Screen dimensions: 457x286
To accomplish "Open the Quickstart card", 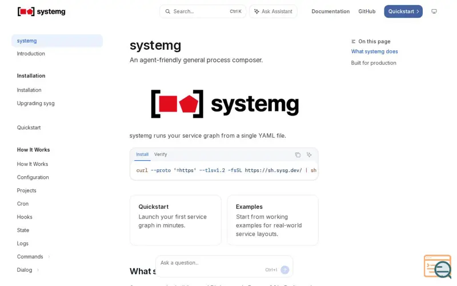I will tap(175, 220).
